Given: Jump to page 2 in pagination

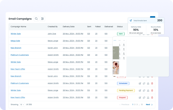Looking at the screenshot, I should pyautogui.click(x=135, y=105).
